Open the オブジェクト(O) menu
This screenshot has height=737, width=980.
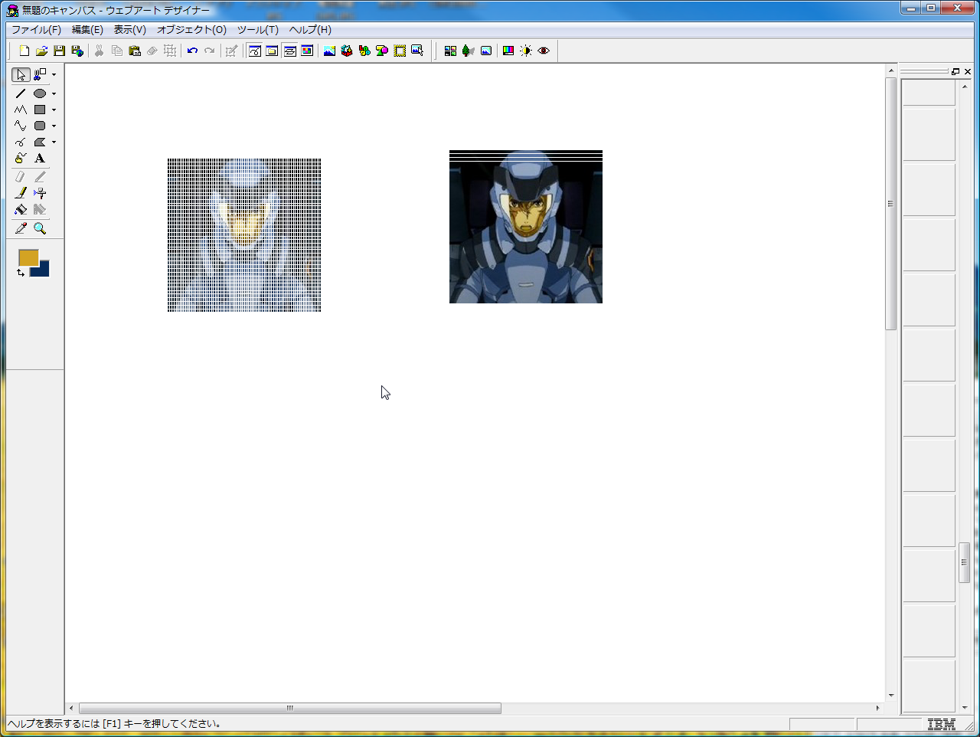coord(191,30)
